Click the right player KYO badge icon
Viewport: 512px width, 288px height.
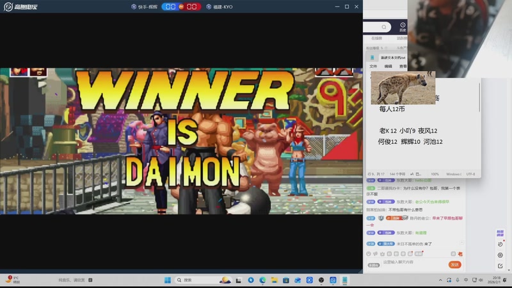pos(209,6)
